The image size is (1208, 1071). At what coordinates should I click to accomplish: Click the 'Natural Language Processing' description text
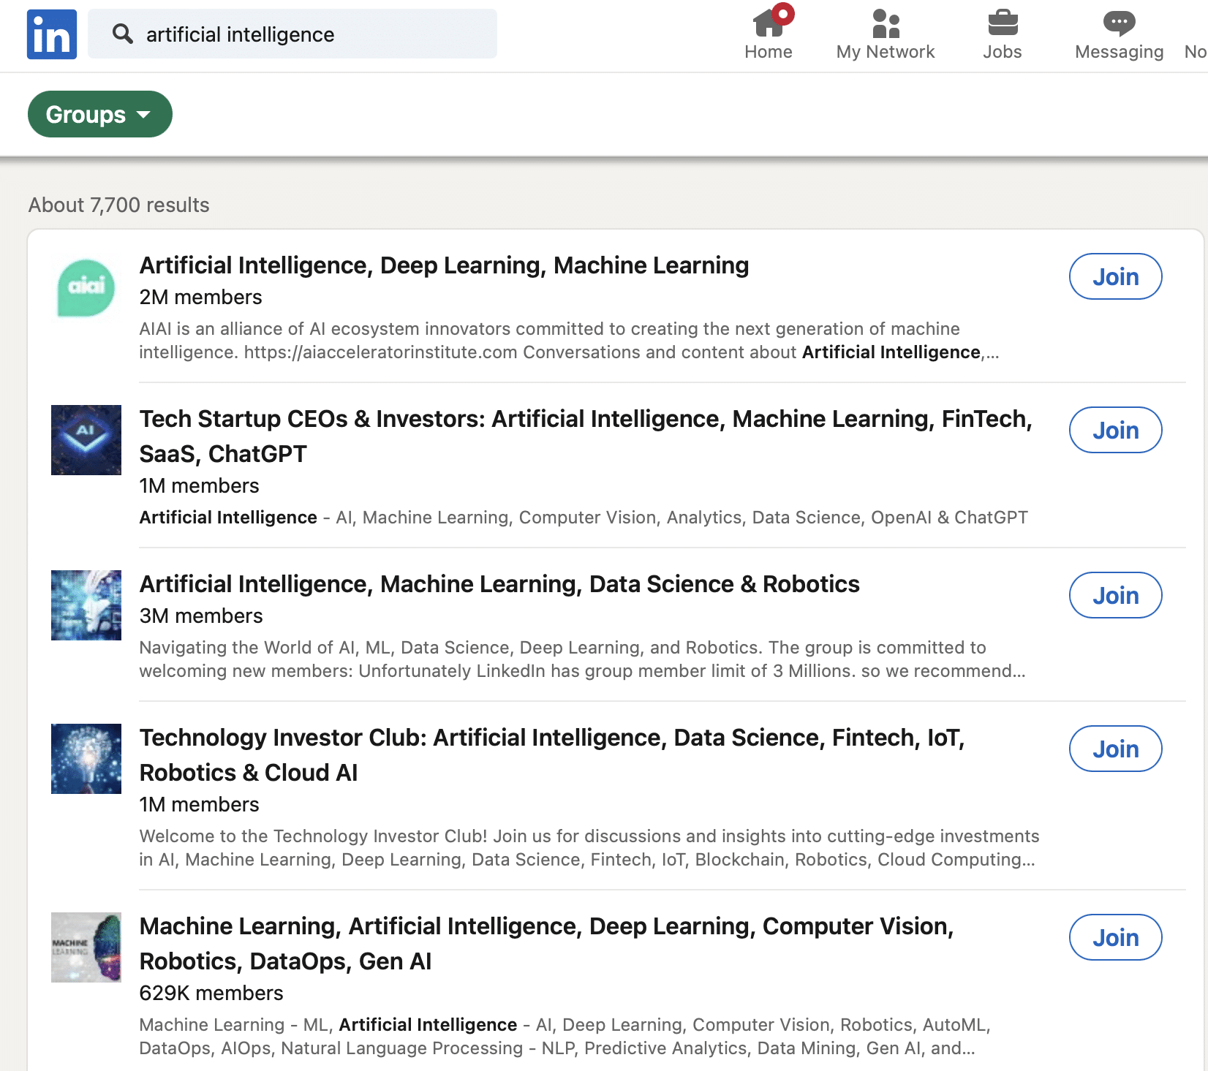565,1037
